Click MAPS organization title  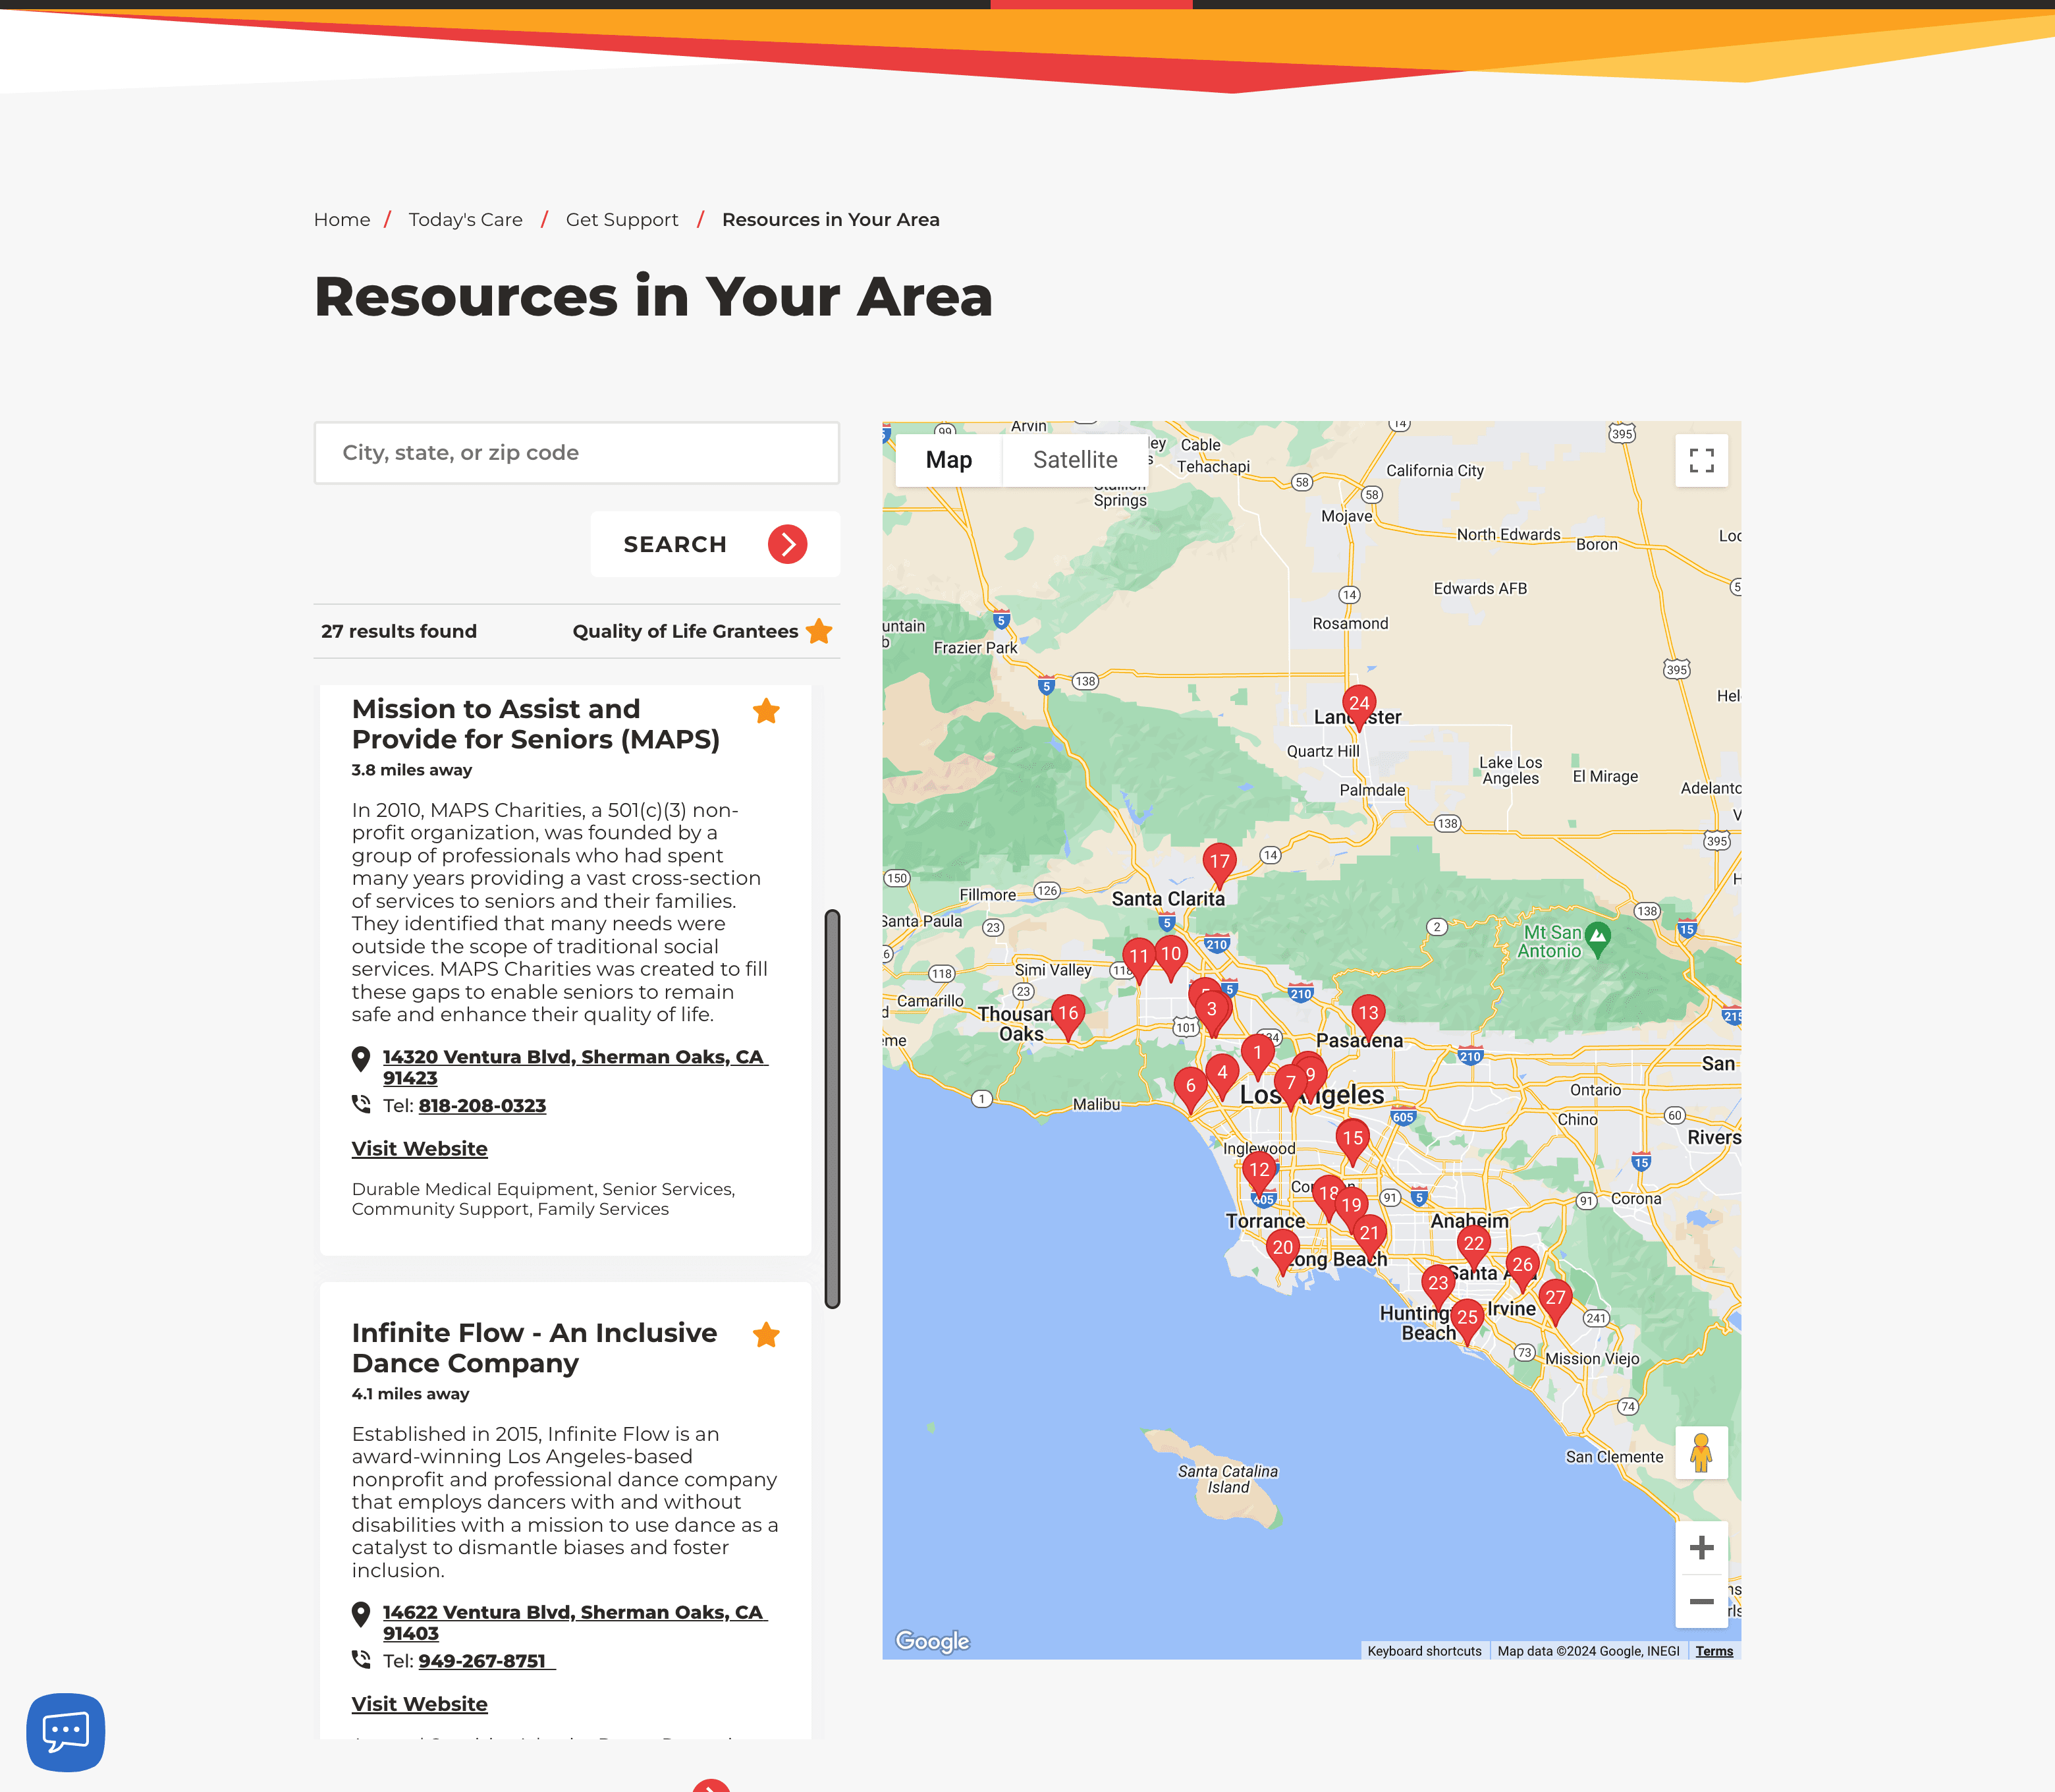(x=535, y=723)
